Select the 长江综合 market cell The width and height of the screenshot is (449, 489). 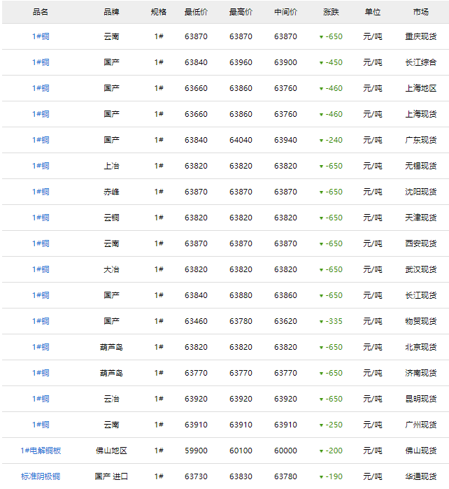coord(420,62)
